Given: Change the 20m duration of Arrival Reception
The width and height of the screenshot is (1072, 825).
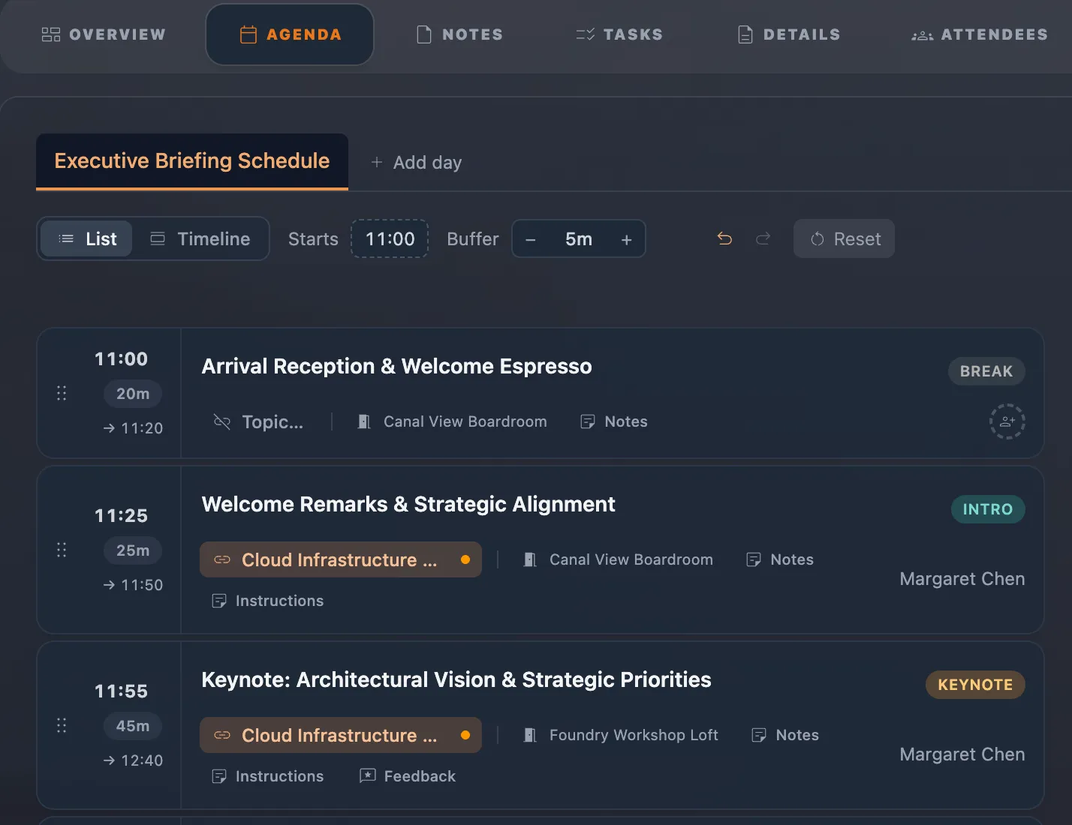Looking at the screenshot, I should click(x=133, y=394).
